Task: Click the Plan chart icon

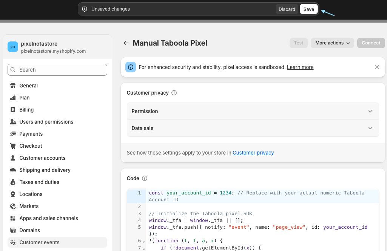Action: click(x=13, y=98)
